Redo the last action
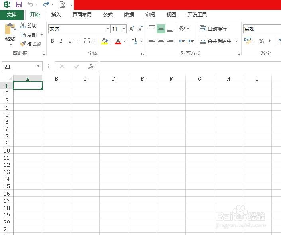 point(46,4)
